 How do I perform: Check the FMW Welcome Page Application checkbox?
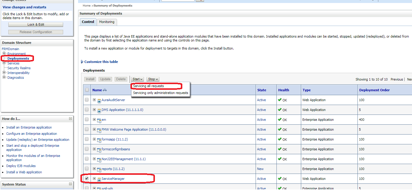[87, 129]
